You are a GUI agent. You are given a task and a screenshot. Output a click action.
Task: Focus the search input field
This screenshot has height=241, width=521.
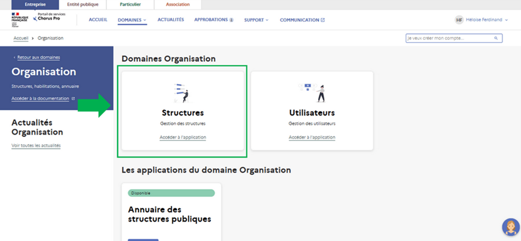454,39
